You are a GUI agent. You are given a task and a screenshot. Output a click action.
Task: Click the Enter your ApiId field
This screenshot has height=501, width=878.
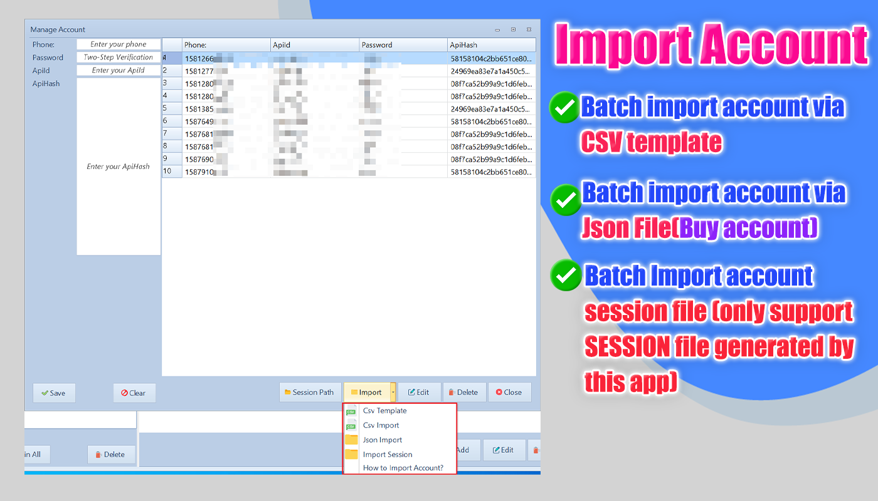119,71
